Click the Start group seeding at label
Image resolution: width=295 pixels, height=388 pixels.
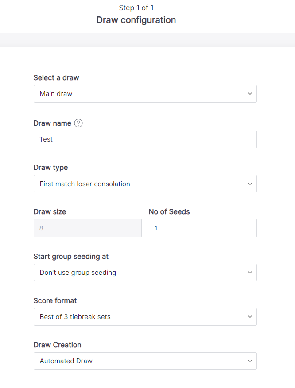(x=71, y=256)
